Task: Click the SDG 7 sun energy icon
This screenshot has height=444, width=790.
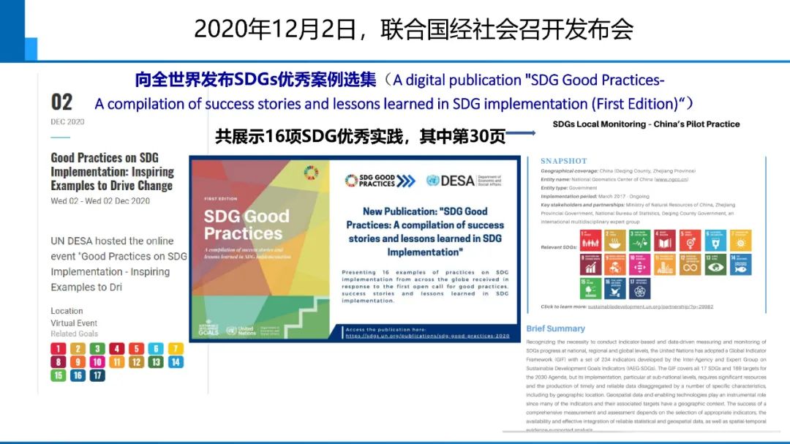Action: [x=739, y=240]
